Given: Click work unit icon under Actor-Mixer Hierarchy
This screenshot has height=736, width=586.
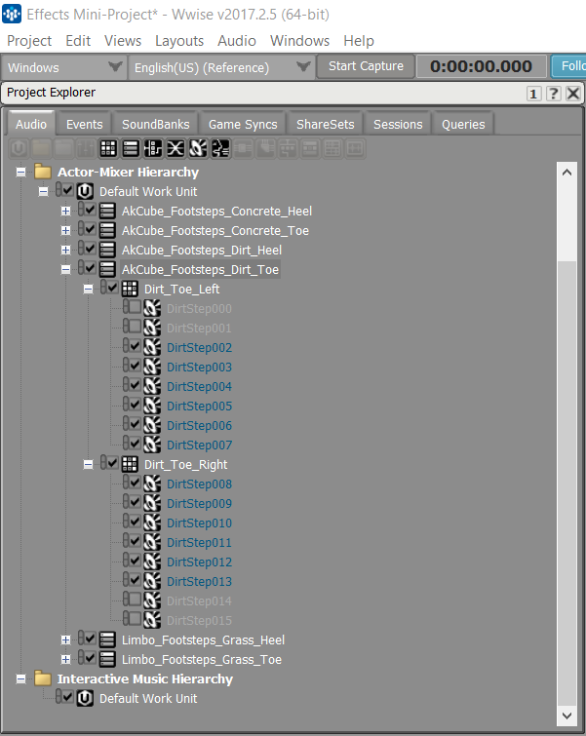Looking at the screenshot, I should pos(85,191).
